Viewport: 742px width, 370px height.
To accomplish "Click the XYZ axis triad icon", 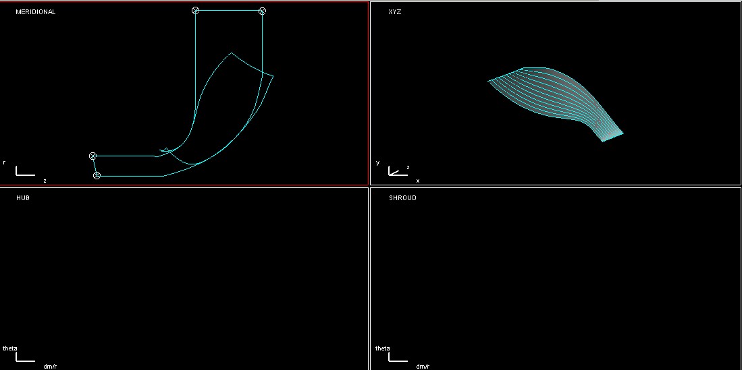I will point(397,171).
